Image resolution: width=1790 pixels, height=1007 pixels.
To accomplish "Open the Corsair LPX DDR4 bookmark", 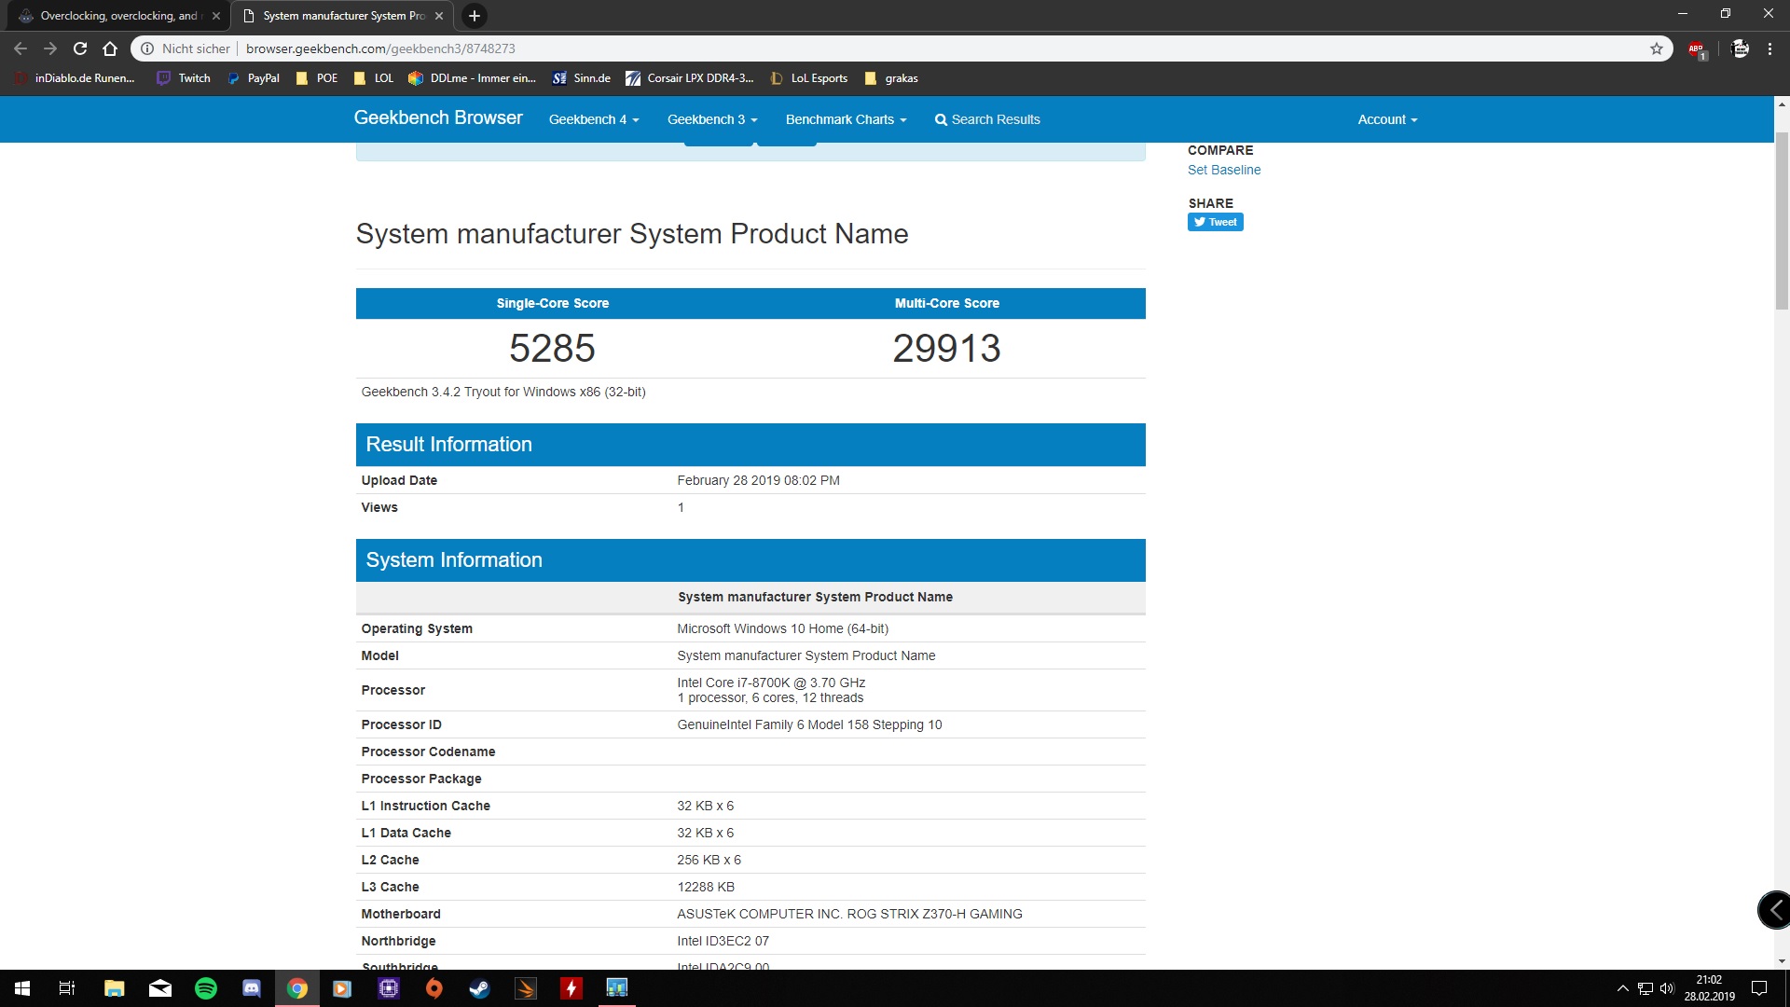I will tap(690, 78).
